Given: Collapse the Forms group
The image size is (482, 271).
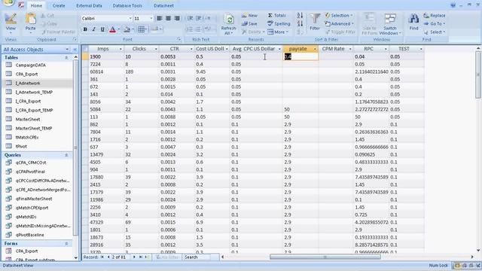Looking at the screenshot, I should 66,244.
